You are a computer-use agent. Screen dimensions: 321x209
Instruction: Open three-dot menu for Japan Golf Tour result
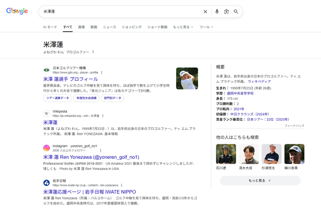coord(101,72)
